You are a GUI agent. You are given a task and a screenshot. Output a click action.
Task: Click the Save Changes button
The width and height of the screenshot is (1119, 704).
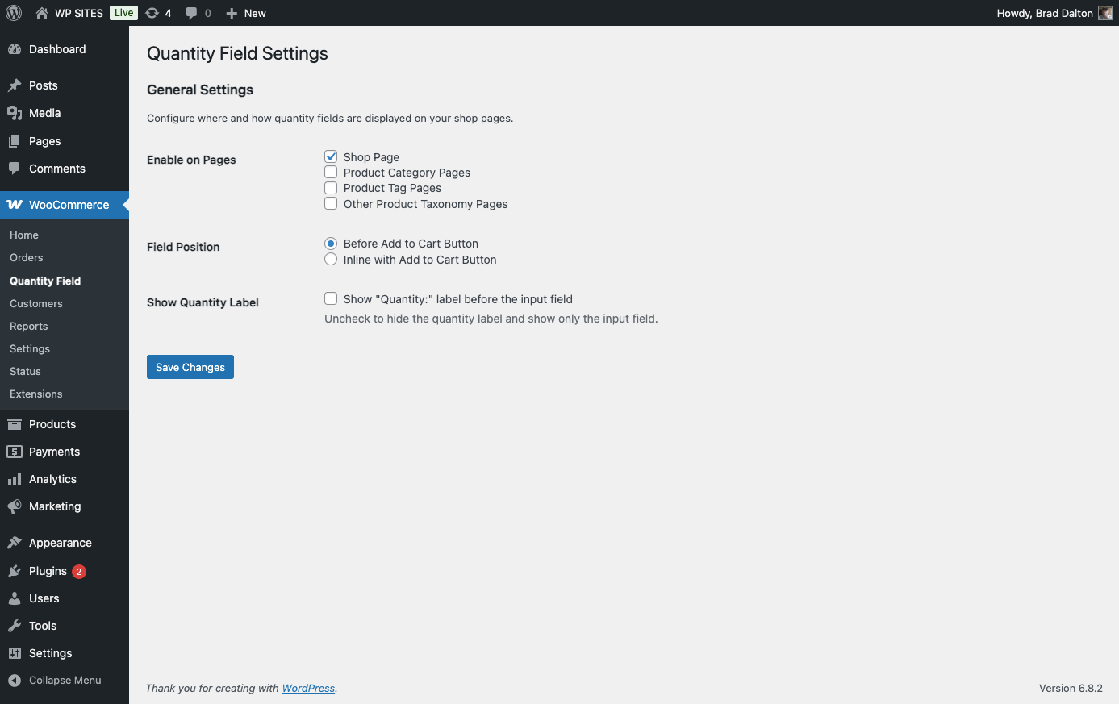(x=190, y=367)
